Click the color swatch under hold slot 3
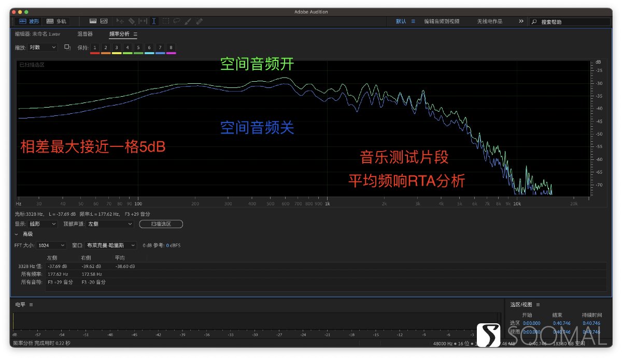Screen dimensions: 622x358 point(117,53)
